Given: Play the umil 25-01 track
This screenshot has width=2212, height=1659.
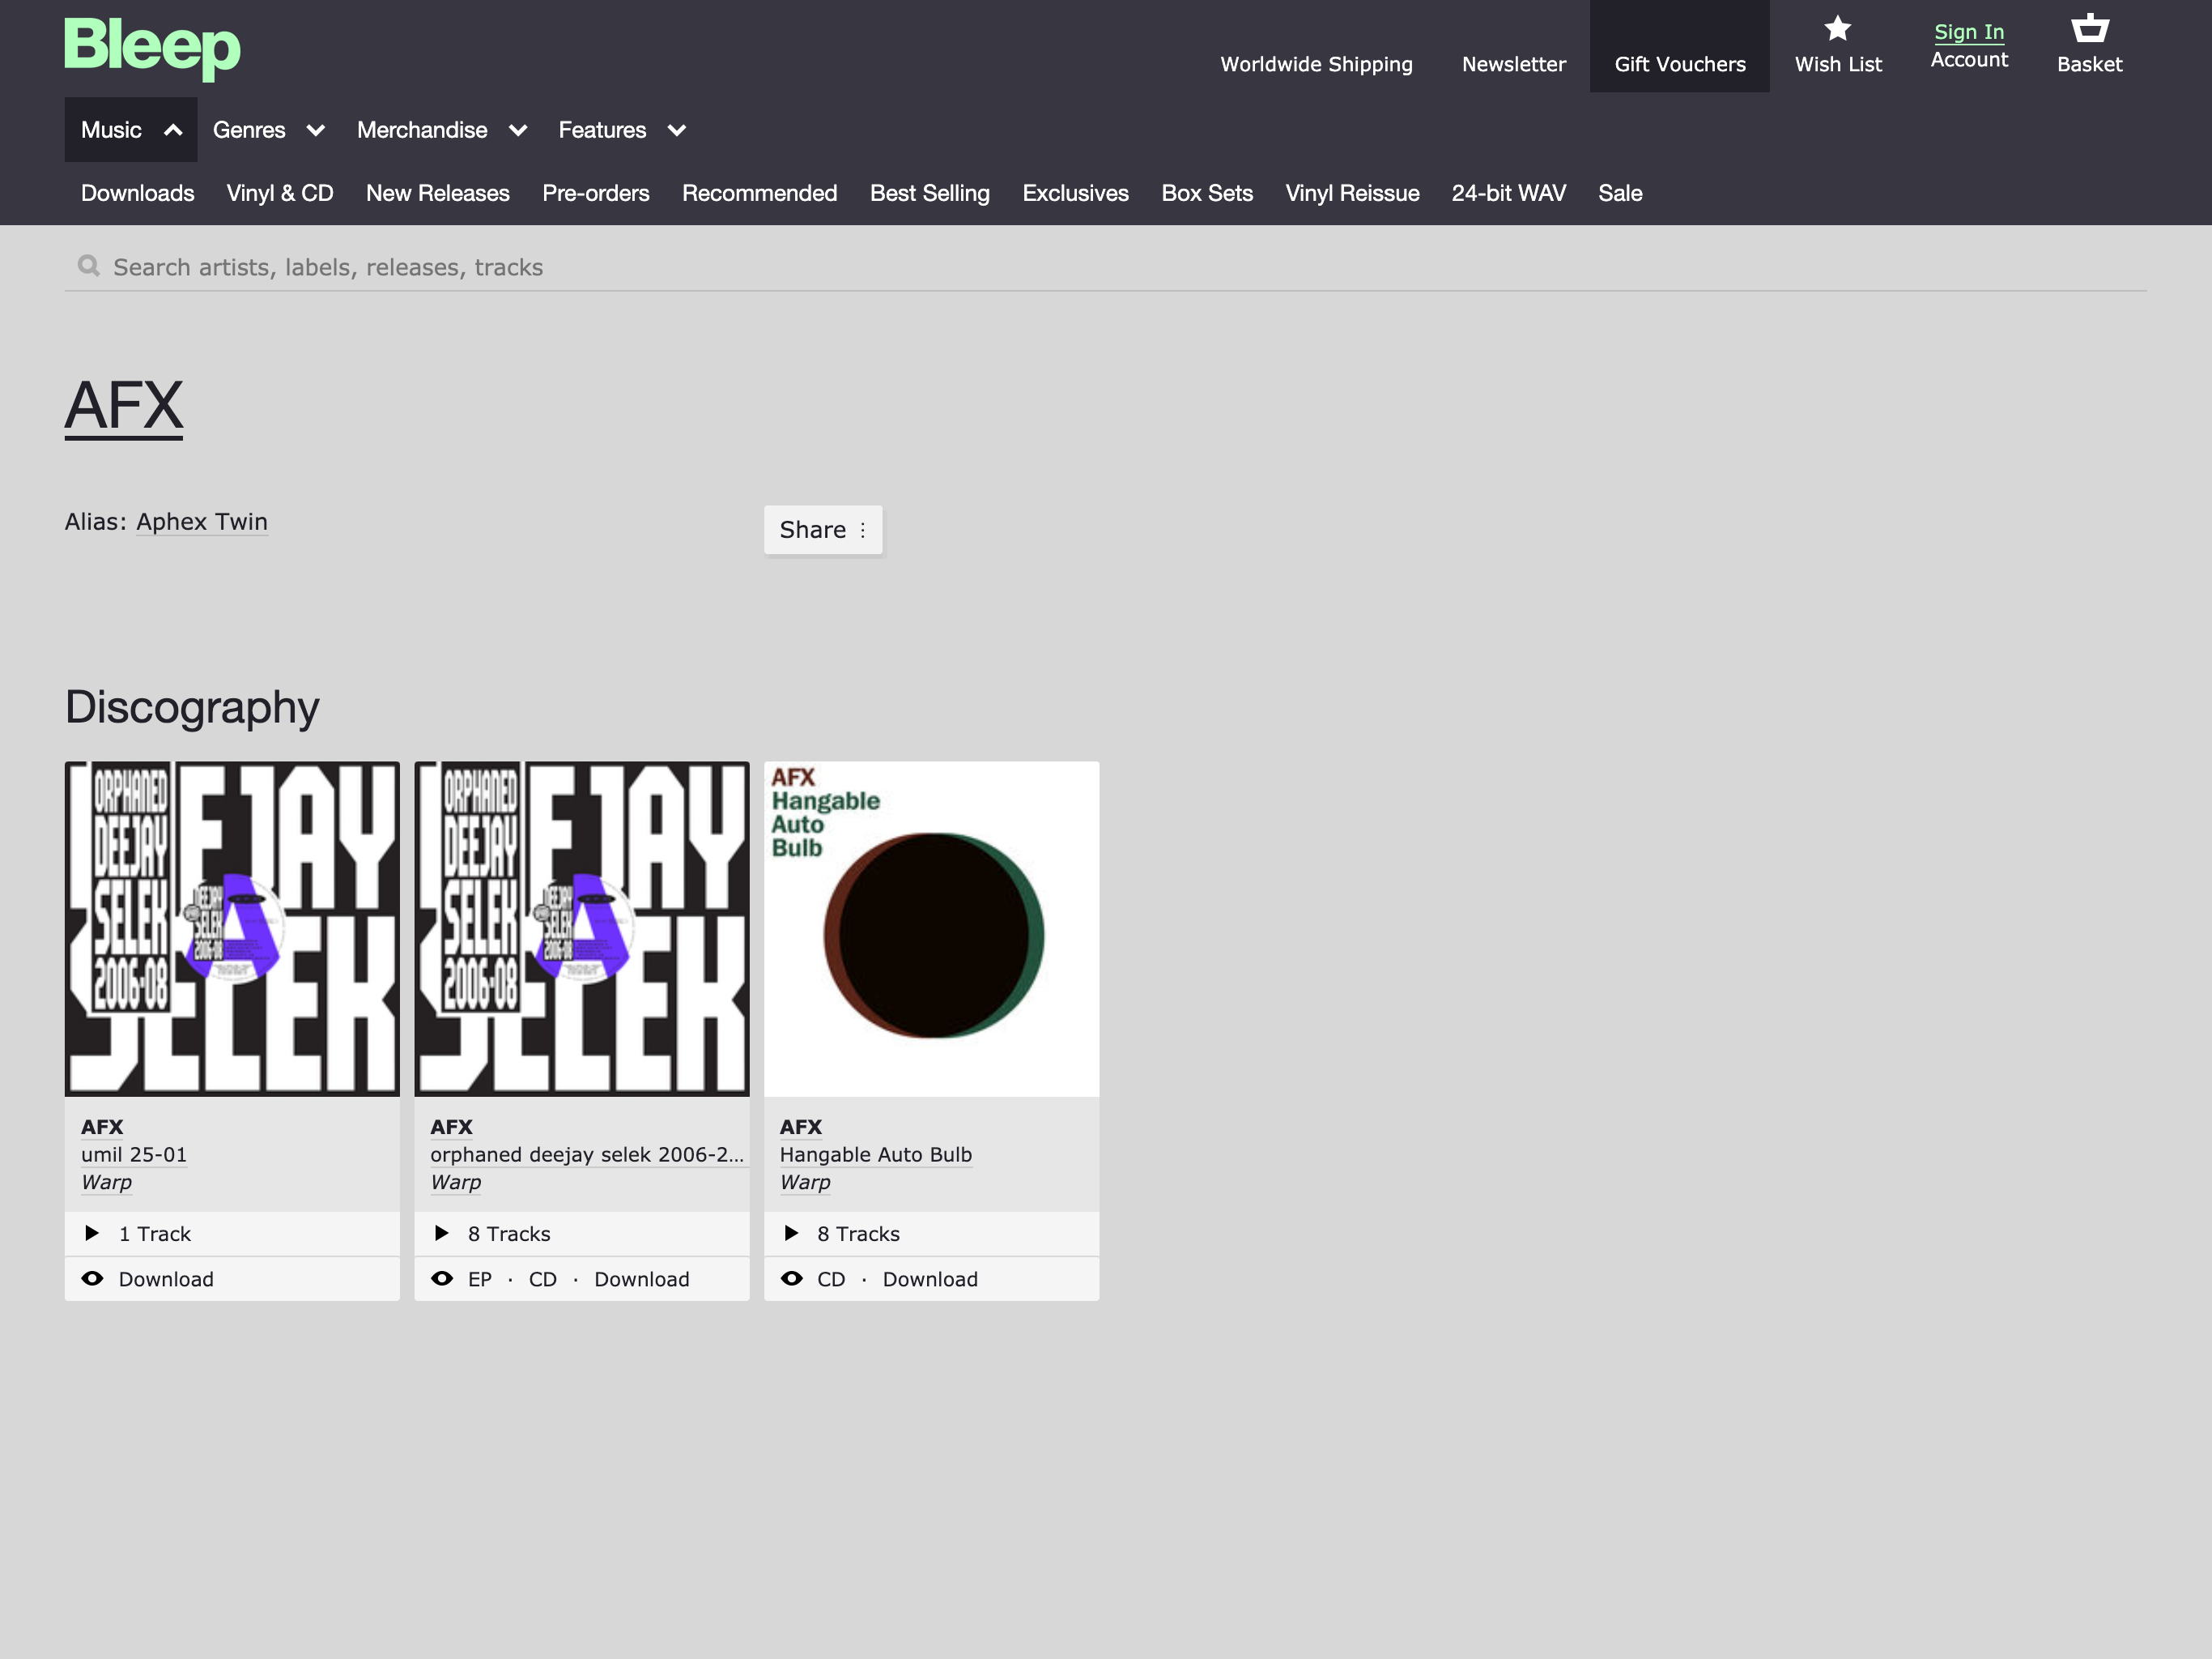Looking at the screenshot, I should click(x=92, y=1233).
